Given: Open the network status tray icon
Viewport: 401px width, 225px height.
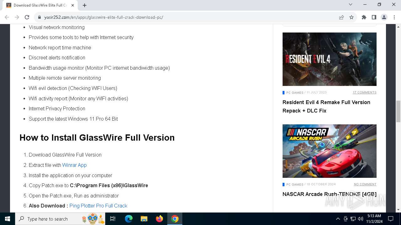Looking at the screenshot, I should [353, 219].
